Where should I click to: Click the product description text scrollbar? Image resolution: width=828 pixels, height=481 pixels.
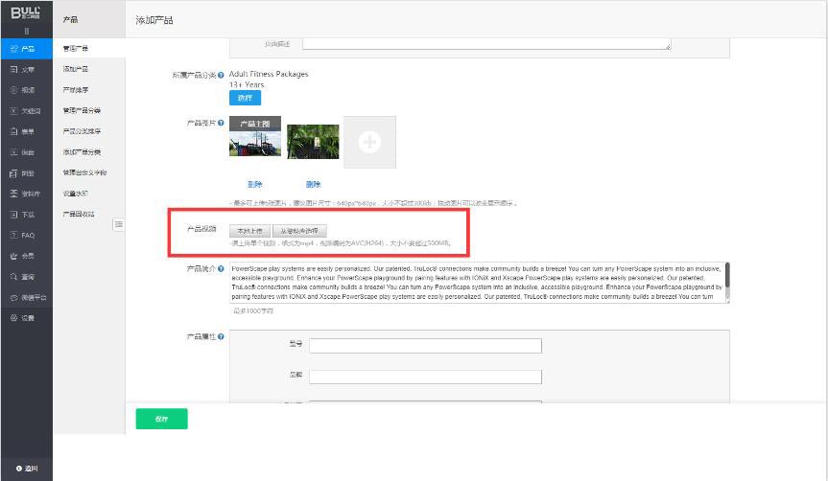point(726,275)
